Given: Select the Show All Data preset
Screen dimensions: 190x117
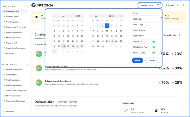Looking at the screenshot, I should (145, 53).
